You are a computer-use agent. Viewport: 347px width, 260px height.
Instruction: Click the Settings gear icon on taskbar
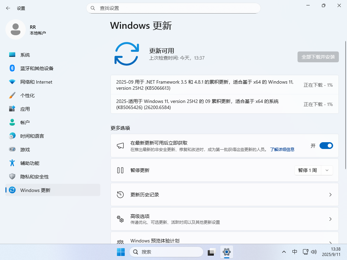[227, 252]
